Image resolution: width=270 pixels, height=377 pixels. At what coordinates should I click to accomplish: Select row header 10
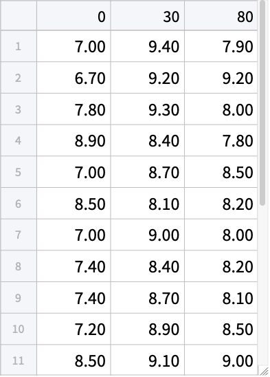coord(19,329)
